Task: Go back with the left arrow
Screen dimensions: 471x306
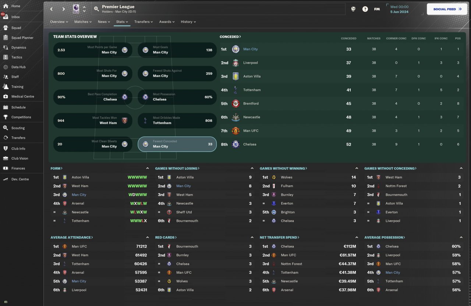Action: click(x=52, y=9)
